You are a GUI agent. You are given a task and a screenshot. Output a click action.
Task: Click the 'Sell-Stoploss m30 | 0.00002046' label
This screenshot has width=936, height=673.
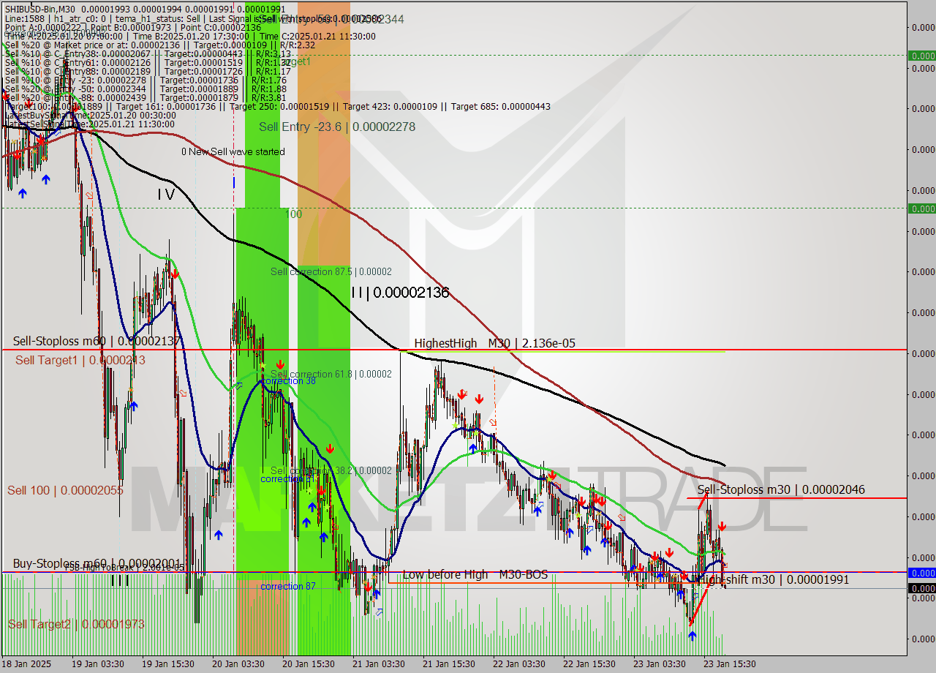click(x=781, y=489)
